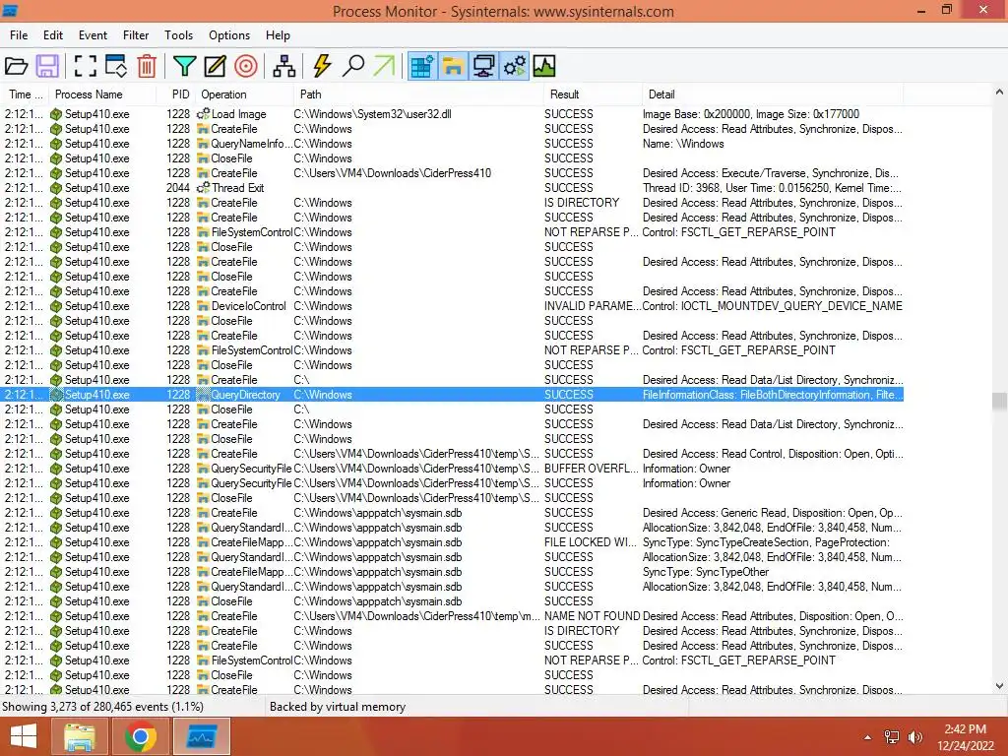Viewport: 1008px width, 756px height.
Task: Select the highlighted QueryDirectory row
Action: click(x=453, y=395)
